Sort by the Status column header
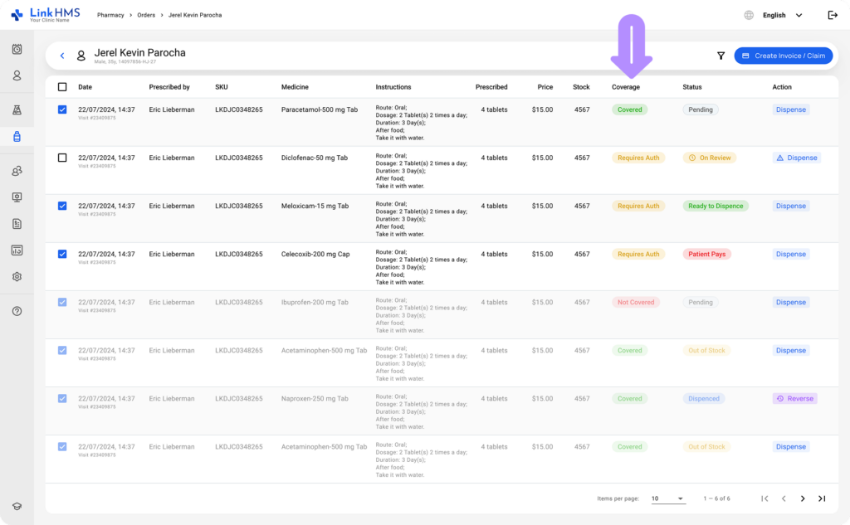The image size is (850, 525). [692, 87]
